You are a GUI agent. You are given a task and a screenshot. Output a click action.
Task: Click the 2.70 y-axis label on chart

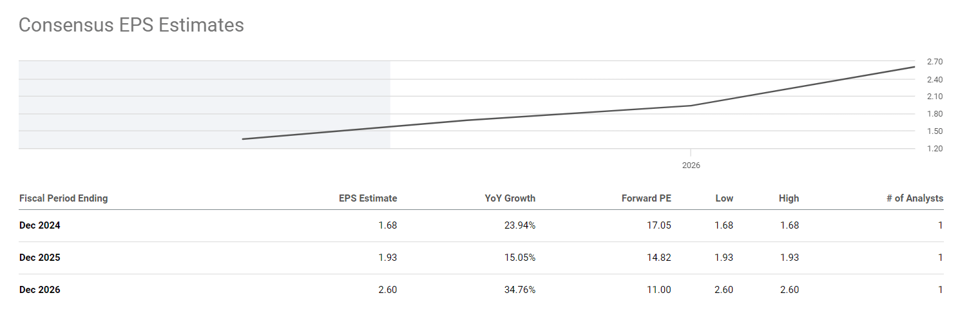935,62
